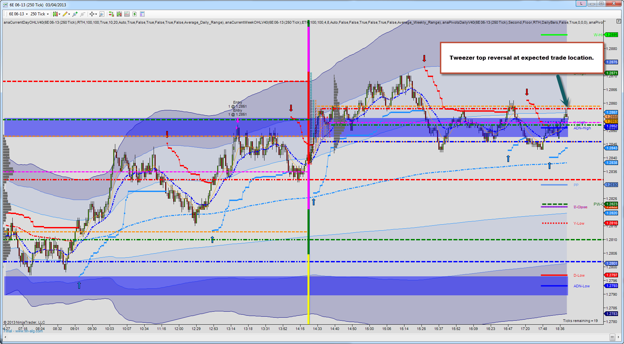Maximize the 6E 06-13 chart window
The height and width of the screenshot is (344, 624).
point(601,4)
